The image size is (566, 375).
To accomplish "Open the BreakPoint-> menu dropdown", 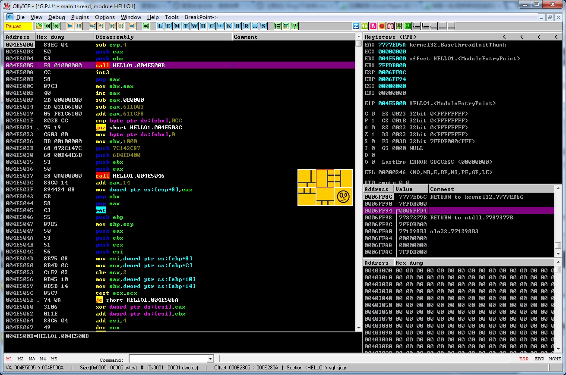I will click(x=201, y=17).
